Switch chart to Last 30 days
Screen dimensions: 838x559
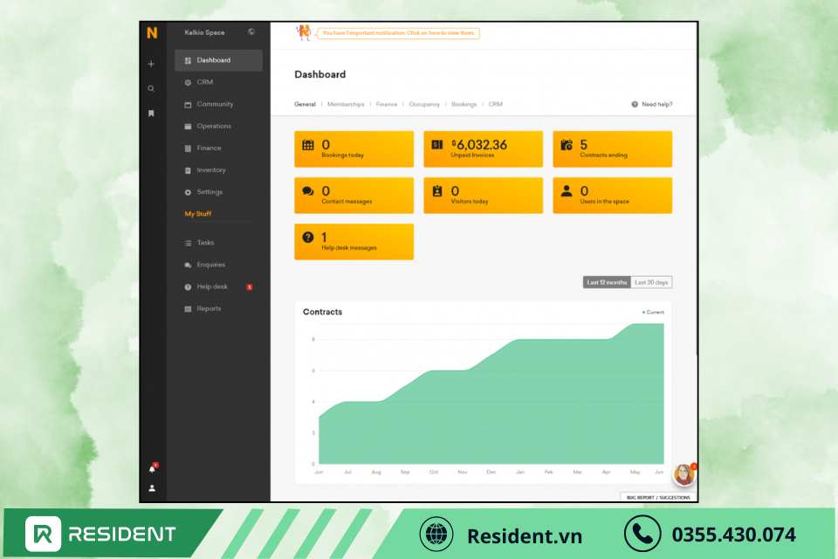coord(651,282)
